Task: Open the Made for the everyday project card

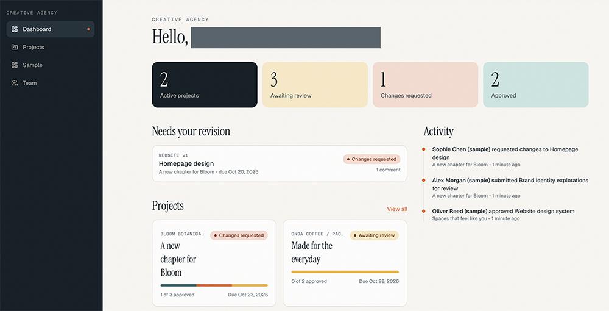Action: point(345,263)
